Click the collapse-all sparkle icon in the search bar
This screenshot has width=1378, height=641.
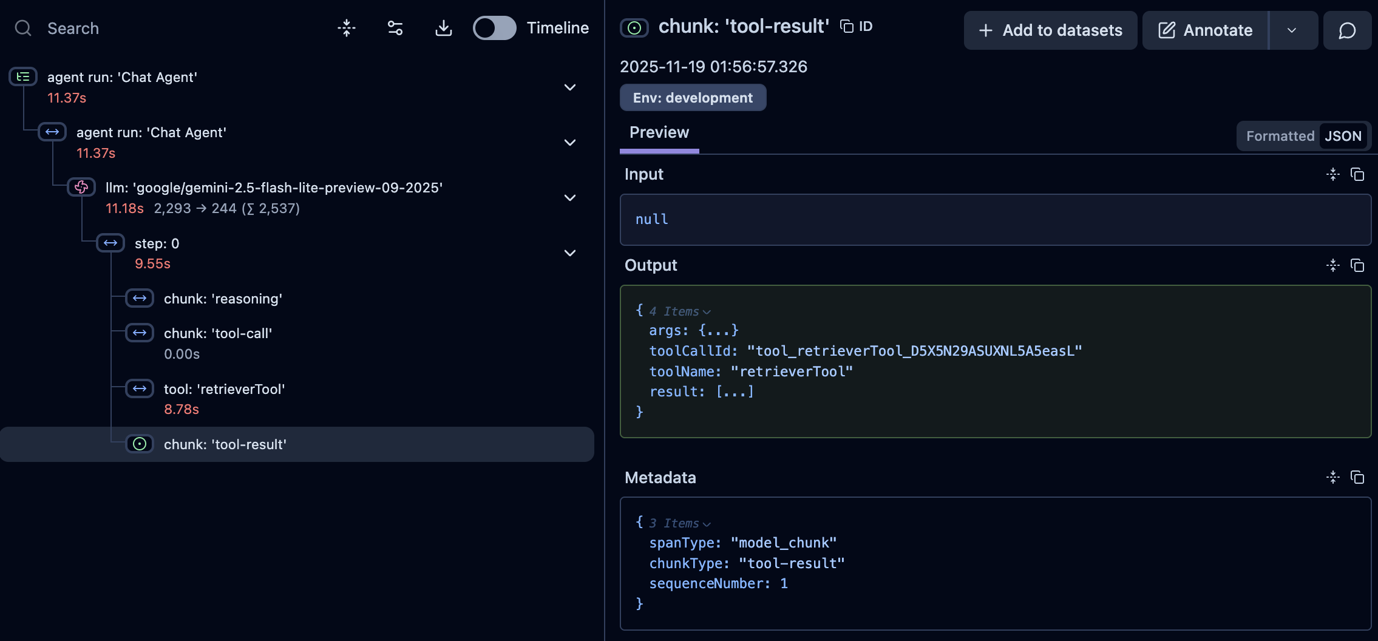[347, 28]
